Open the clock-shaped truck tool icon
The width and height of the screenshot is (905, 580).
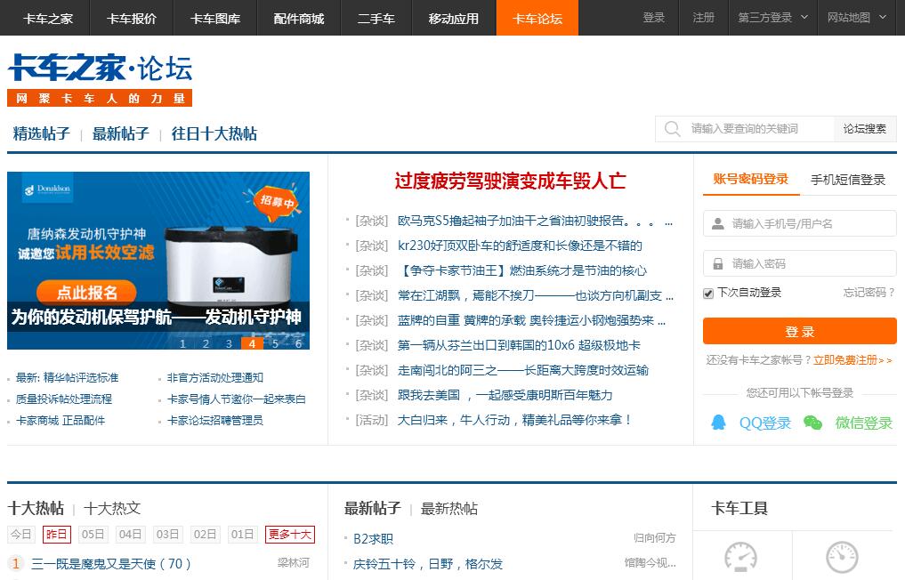841,558
